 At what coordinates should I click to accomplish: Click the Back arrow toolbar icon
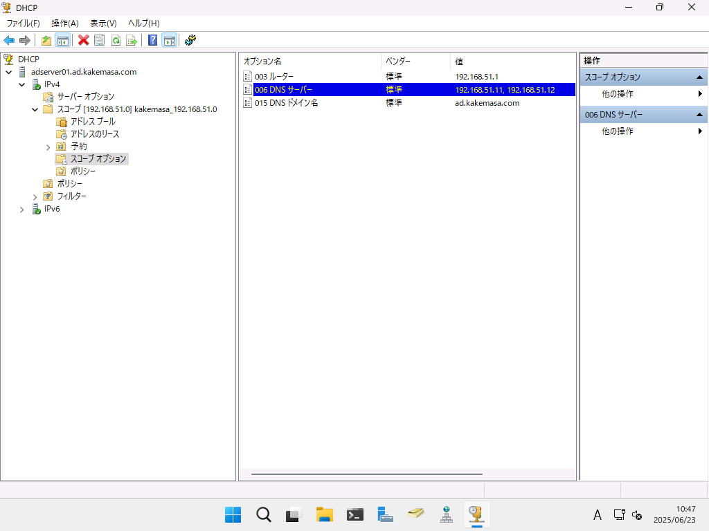click(9, 41)
